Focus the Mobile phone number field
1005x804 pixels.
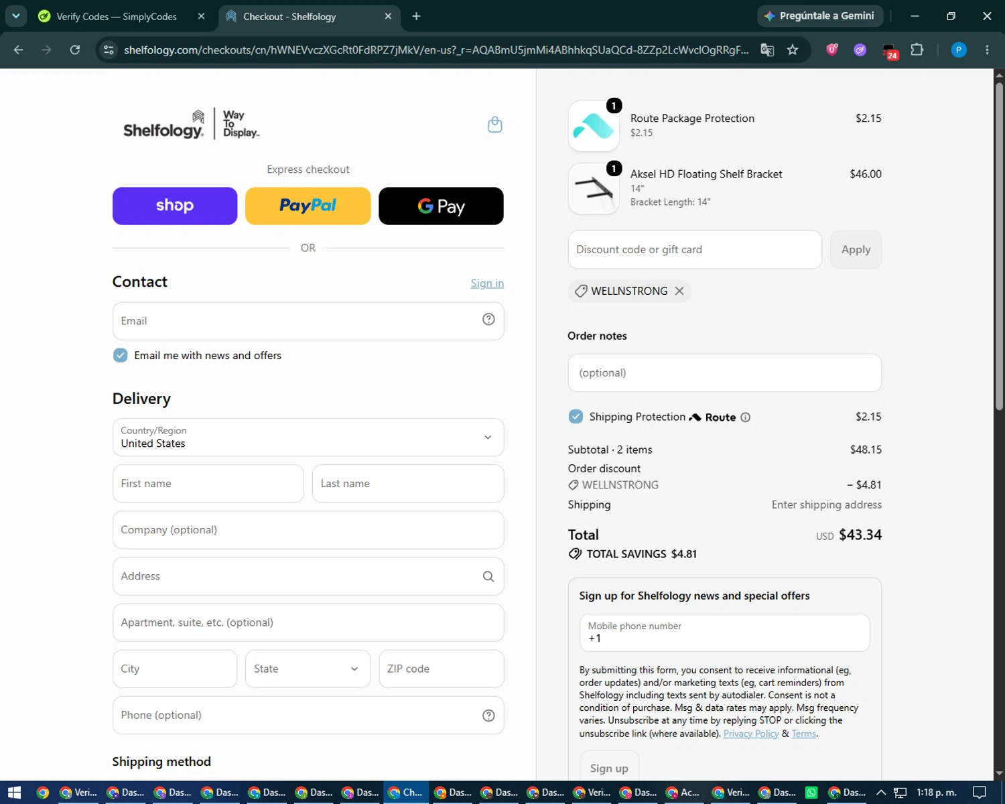(x=725, y=632)
